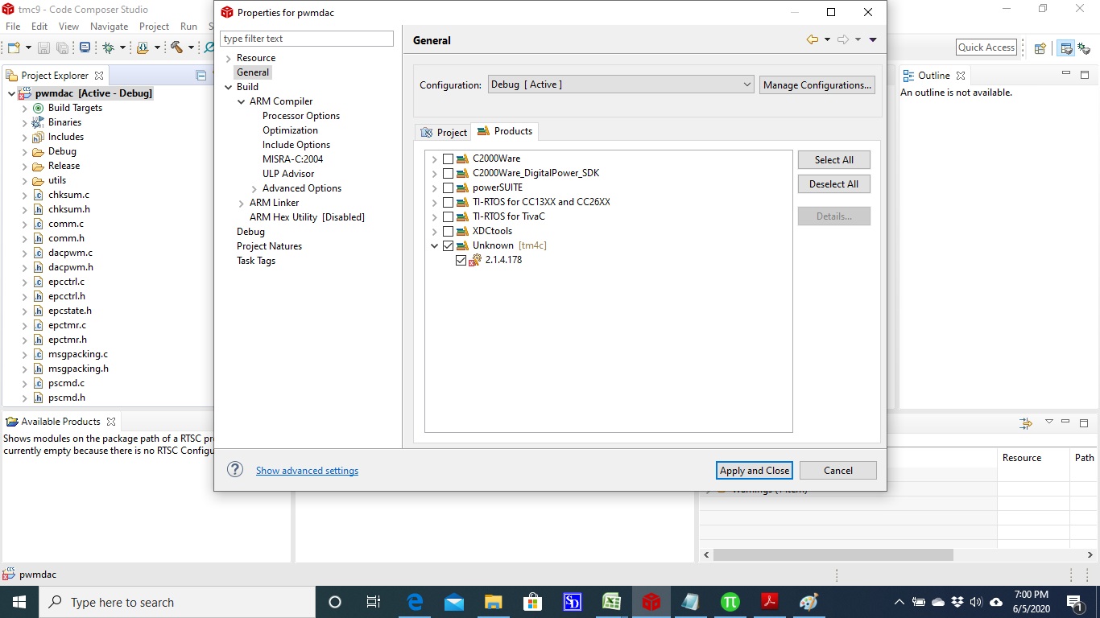Click the Quick Access field
This screenshot has height=618, width=1100.
(x=986, y=47)
